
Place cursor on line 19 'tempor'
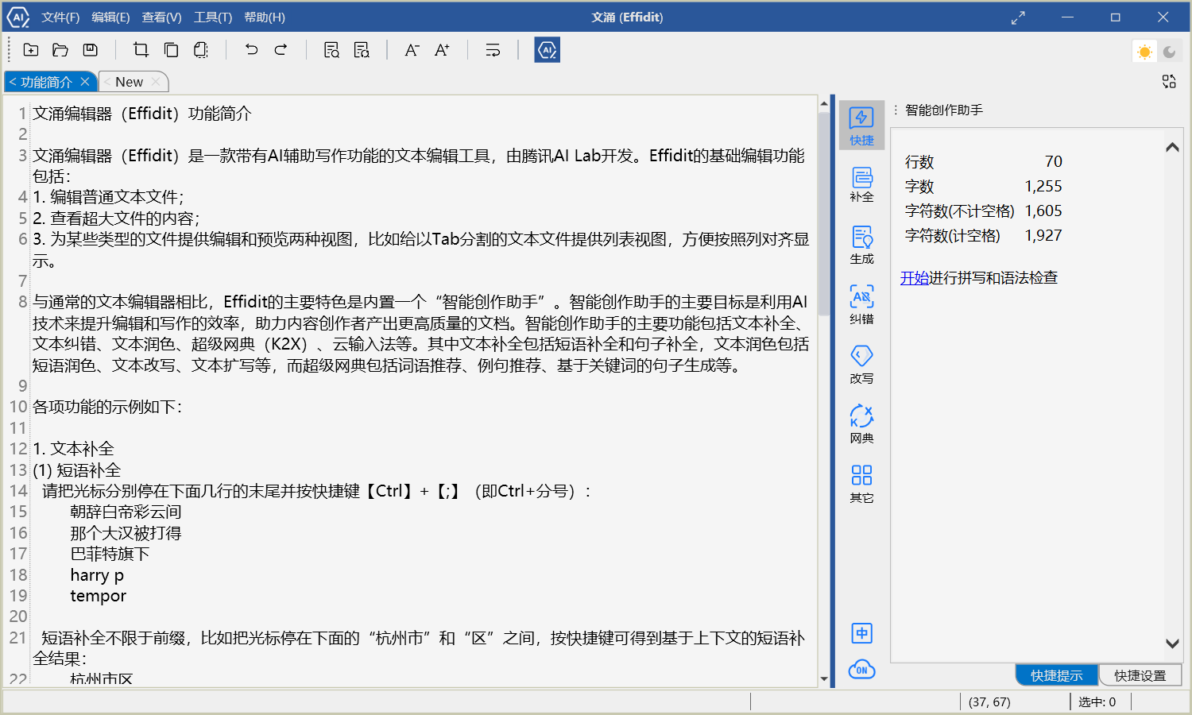coord(98,596)
